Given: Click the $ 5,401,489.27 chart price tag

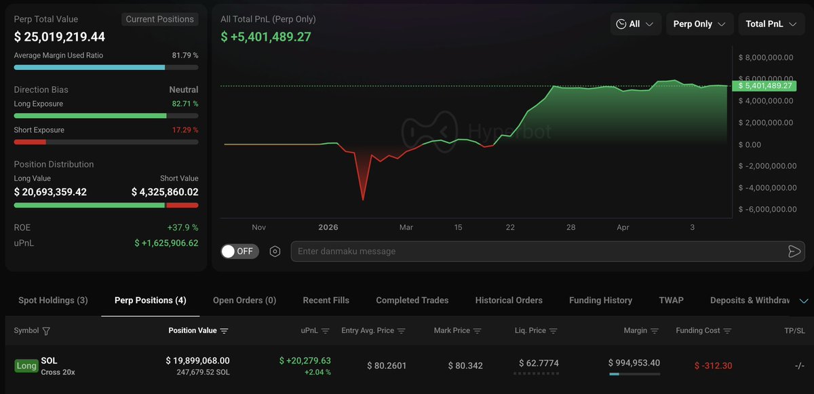Looking at the screenshot, I should (x=764, y=85).
